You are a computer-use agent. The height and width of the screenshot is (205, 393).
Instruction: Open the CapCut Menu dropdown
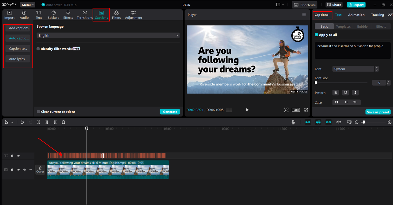(x=28, y=5)
